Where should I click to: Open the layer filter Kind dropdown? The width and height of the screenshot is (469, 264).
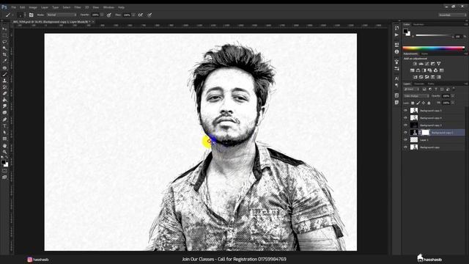click(412, 89)
